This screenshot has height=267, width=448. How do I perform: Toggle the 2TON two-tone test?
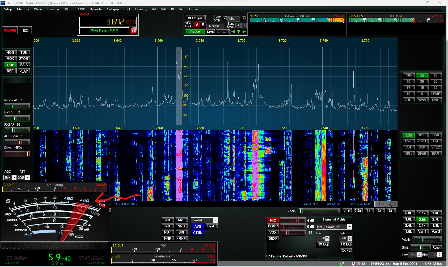click(24, 58)
